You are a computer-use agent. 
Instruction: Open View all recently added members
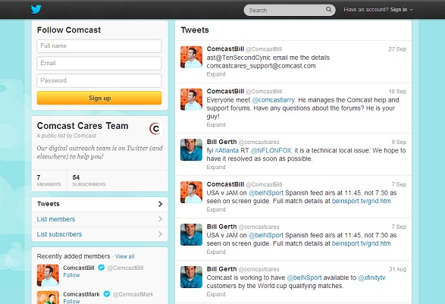[x=125, y=256]
